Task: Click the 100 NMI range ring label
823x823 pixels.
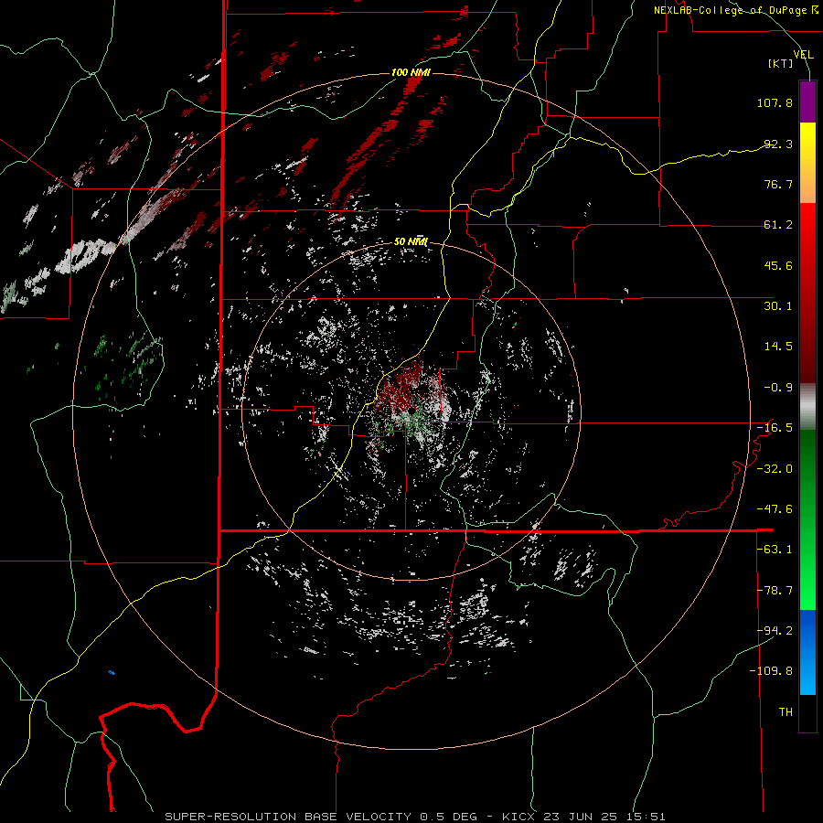Action: pos(411,72)
